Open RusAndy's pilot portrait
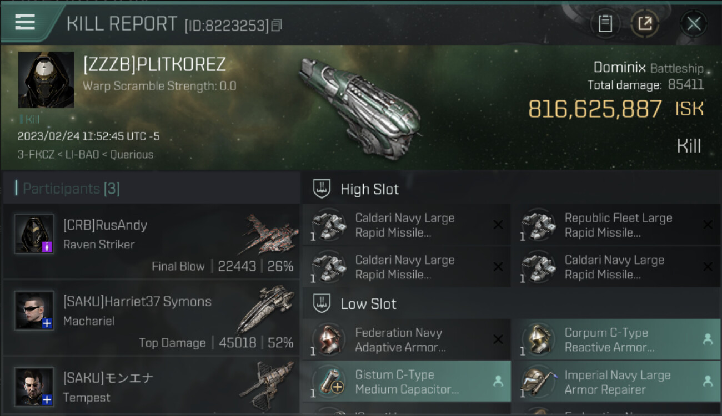 click(x=34, y=234)
